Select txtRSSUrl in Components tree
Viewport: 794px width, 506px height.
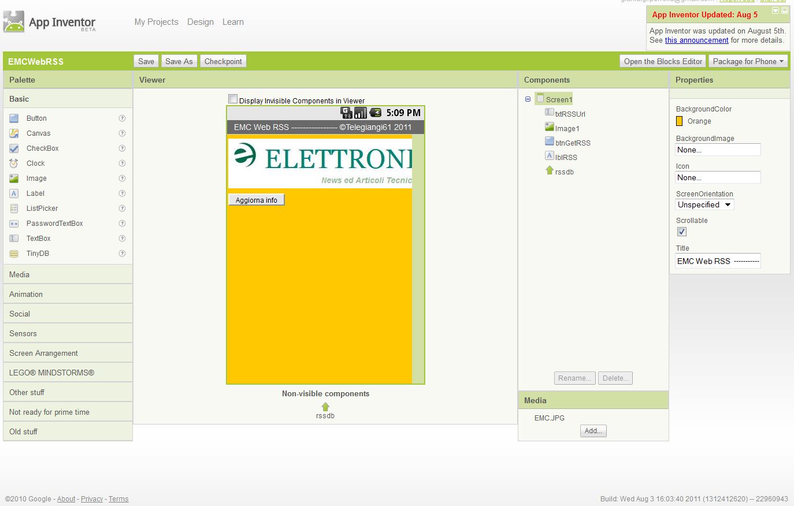click(565, 114)
